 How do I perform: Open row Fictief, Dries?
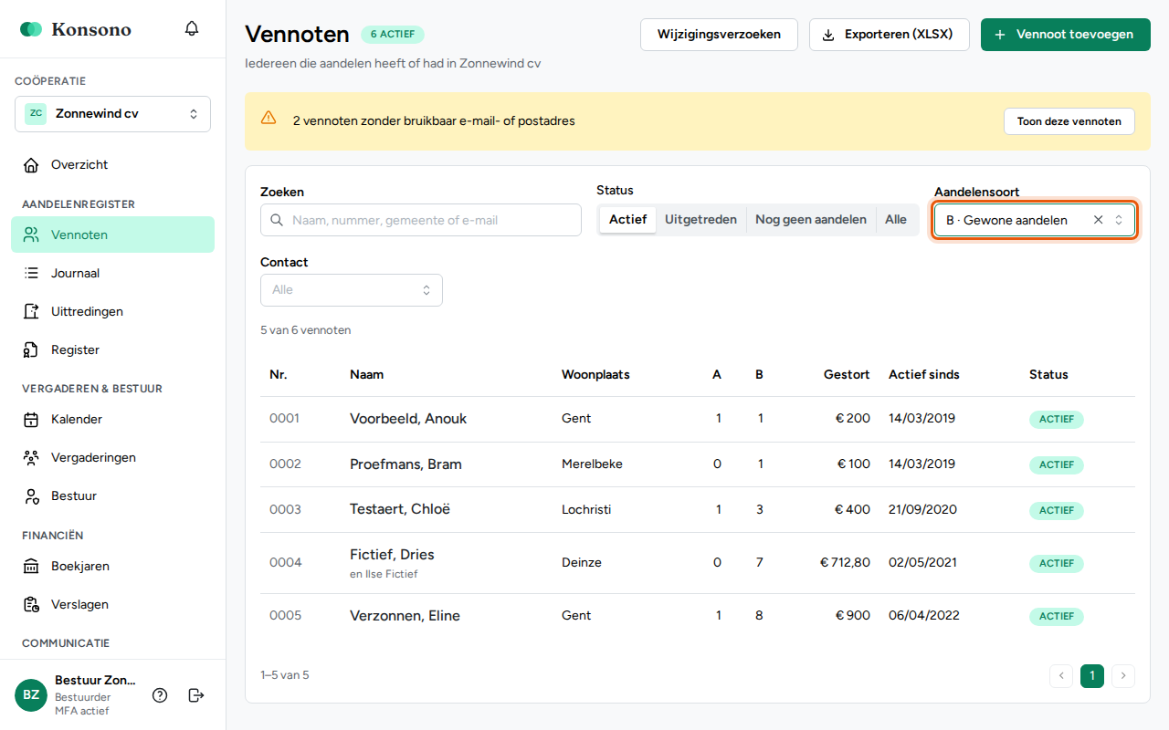pos(698,563)
